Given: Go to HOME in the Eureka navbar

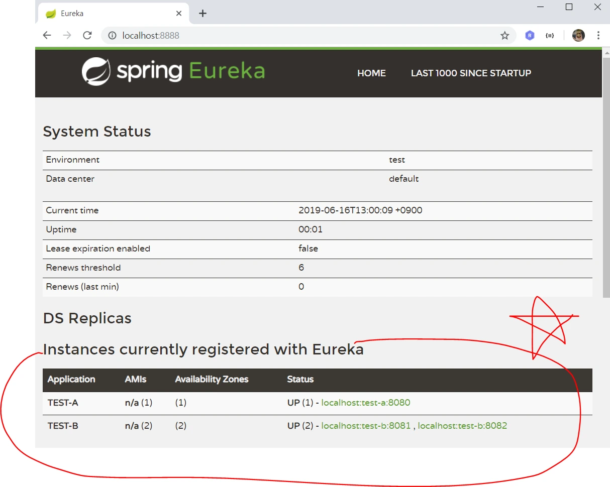Looking at the screenshot, I should click(x=371, y=73).
